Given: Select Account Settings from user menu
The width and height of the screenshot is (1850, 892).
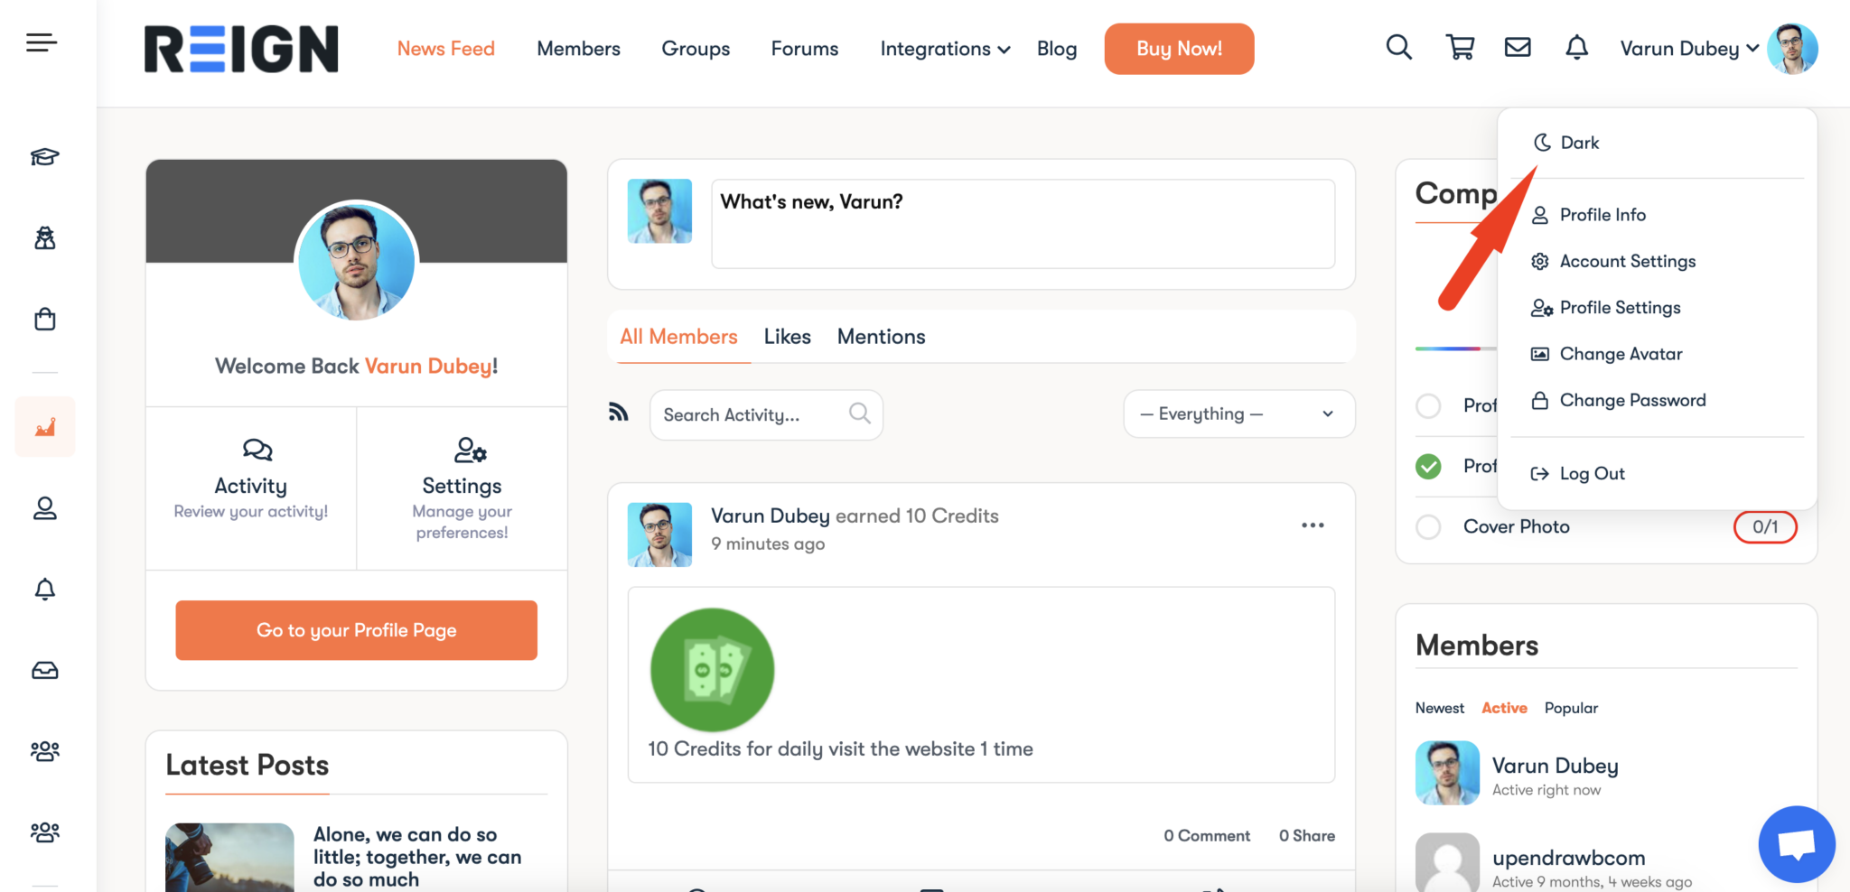Looking at the screenshot, I should 1627,261.
